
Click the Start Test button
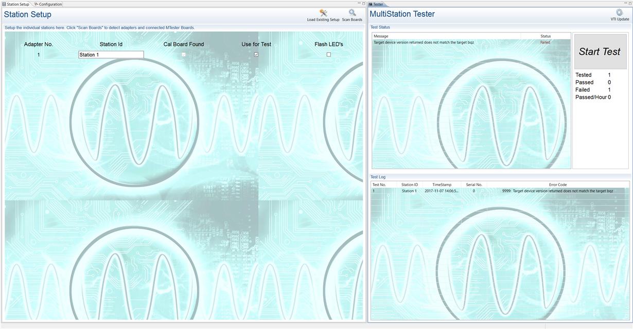tap(600, 51)
